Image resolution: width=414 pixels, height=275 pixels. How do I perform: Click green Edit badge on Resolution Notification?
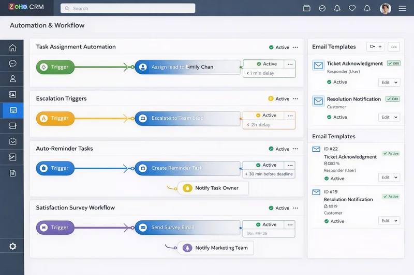click(x=393, y=99)
